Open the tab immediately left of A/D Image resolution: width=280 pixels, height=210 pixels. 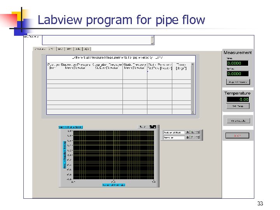[x=78, y=49]
